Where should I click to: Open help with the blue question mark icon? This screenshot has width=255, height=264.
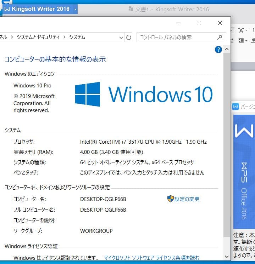click(218, 50)
